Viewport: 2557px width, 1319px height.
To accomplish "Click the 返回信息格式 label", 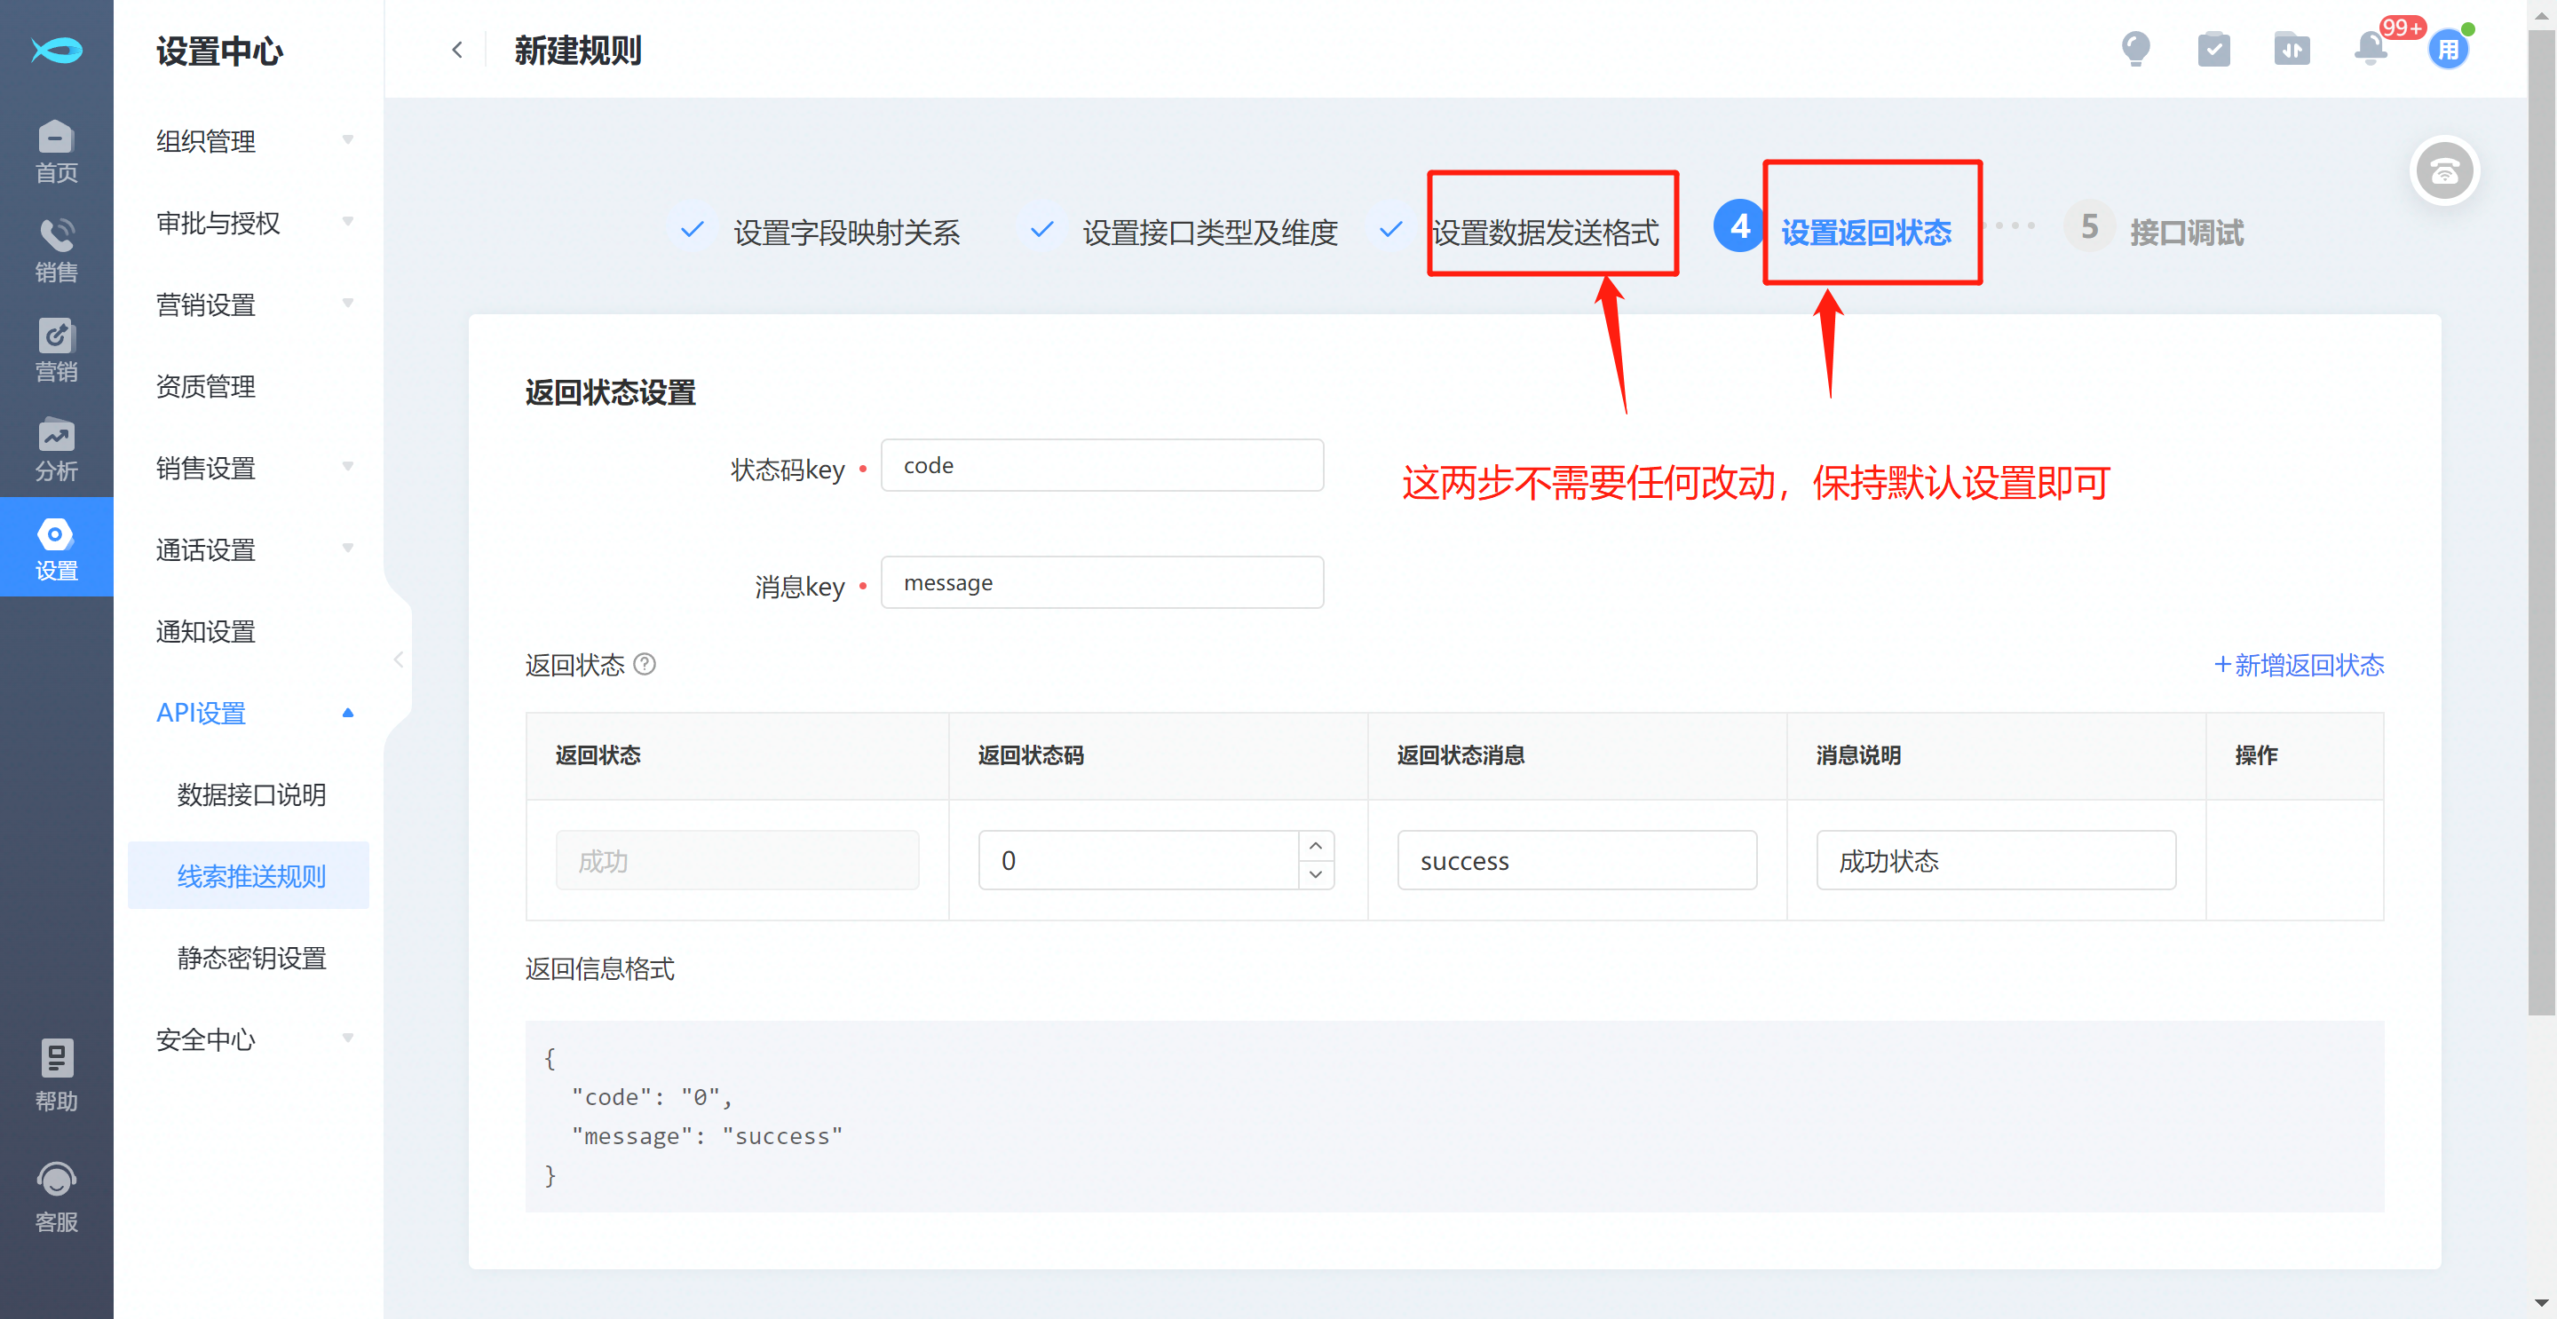I will coord(599,968).
